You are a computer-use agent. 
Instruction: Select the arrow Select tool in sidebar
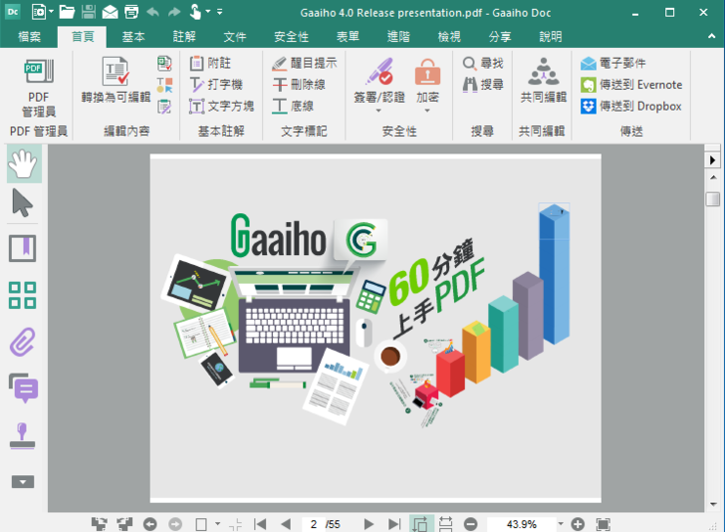(x=22, y=203)
